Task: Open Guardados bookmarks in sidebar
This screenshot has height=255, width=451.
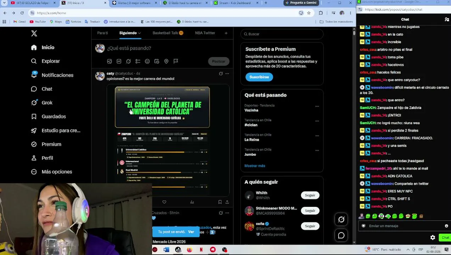Action: click(48, 117)
